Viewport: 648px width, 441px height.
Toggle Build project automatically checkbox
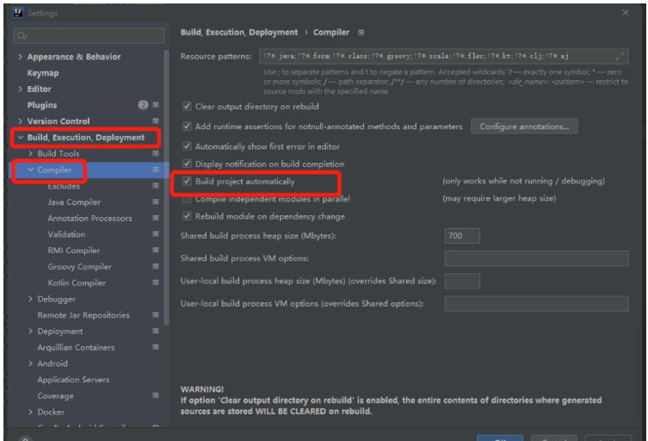point(188,181)
